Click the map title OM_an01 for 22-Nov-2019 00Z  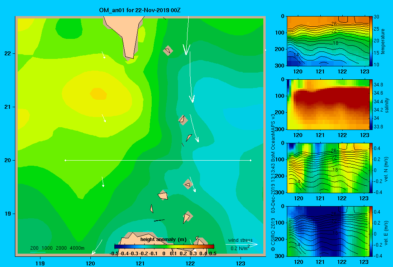click(140, 10)
